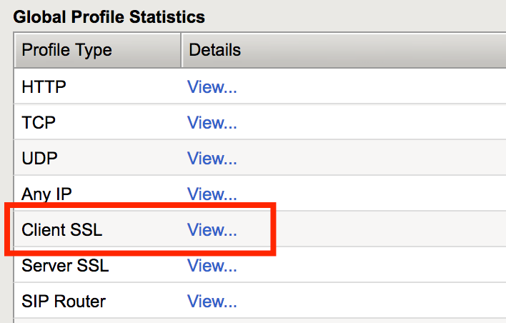Click divider between Profile Type and Details headers
Viewport: 506px width, 323px height.
coord(180,51)
